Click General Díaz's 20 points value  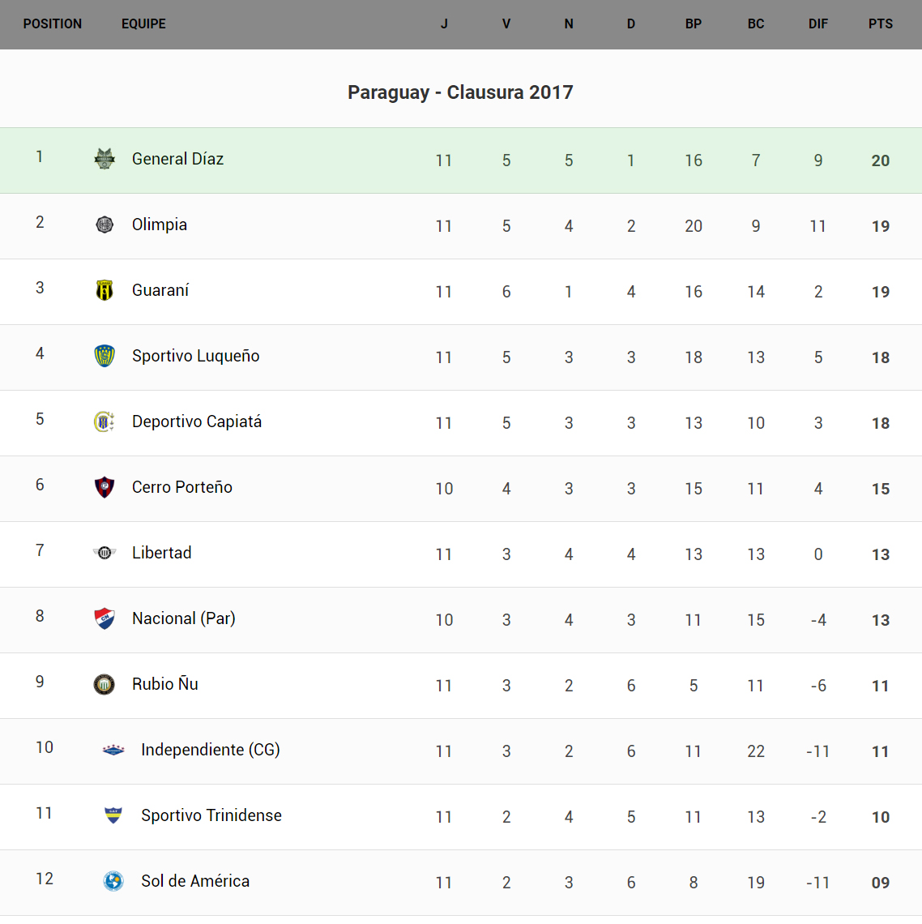click(880, 160)
